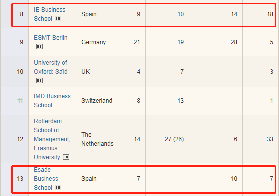Select Switzerland cell in IMD row
This screenshot has height=196, width=279.
pyautogui.click(x=97, y=101)
